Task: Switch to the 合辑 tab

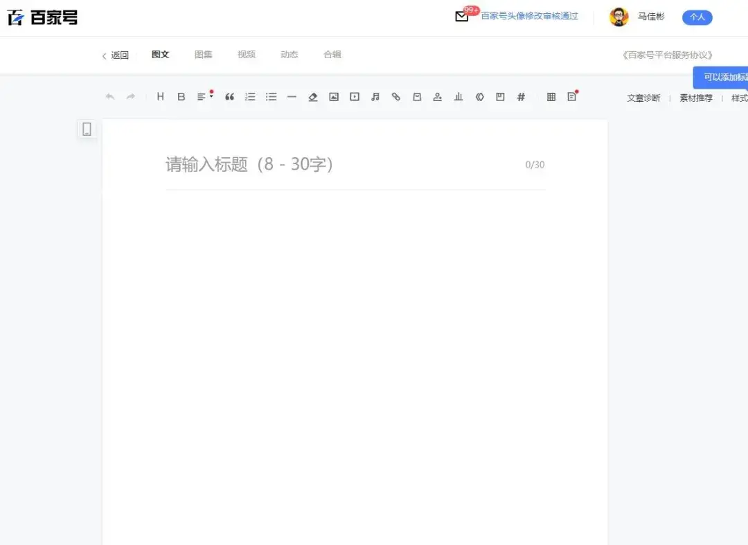Action: 332,54
